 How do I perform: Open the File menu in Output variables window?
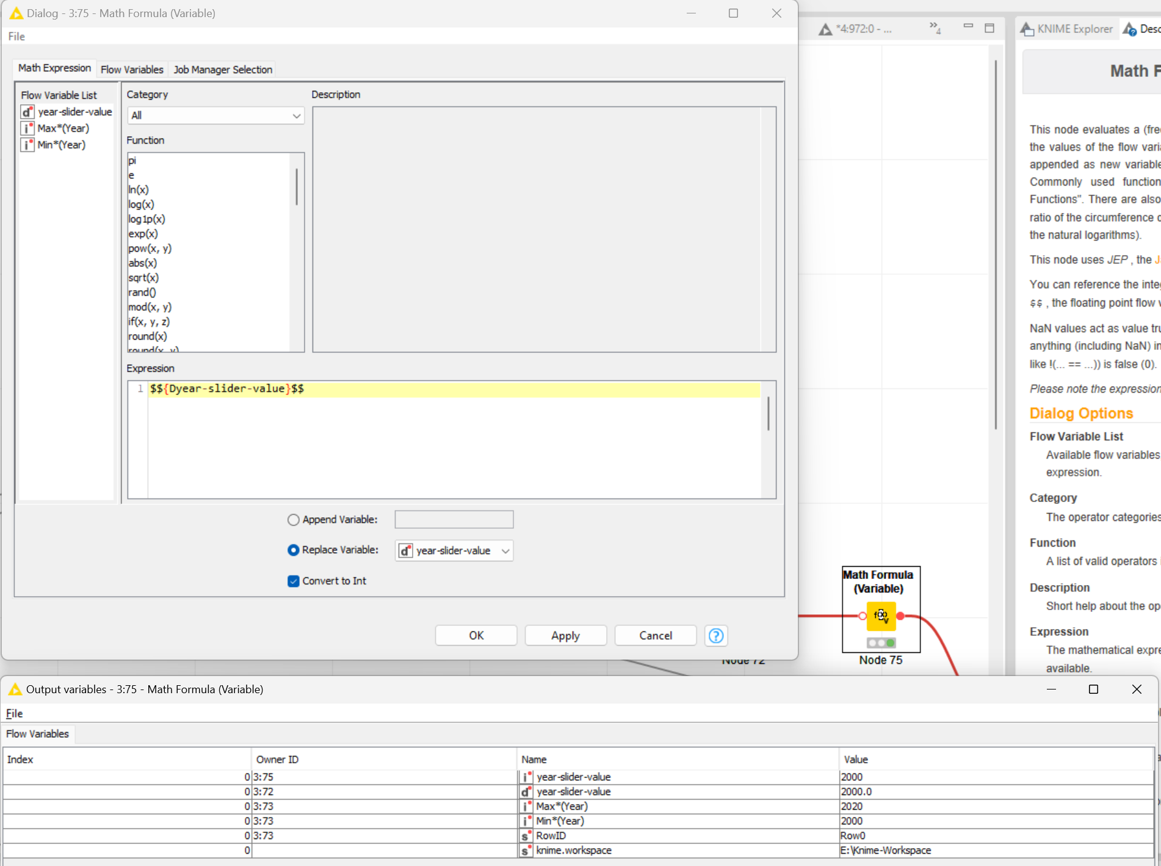click(14, 713)
